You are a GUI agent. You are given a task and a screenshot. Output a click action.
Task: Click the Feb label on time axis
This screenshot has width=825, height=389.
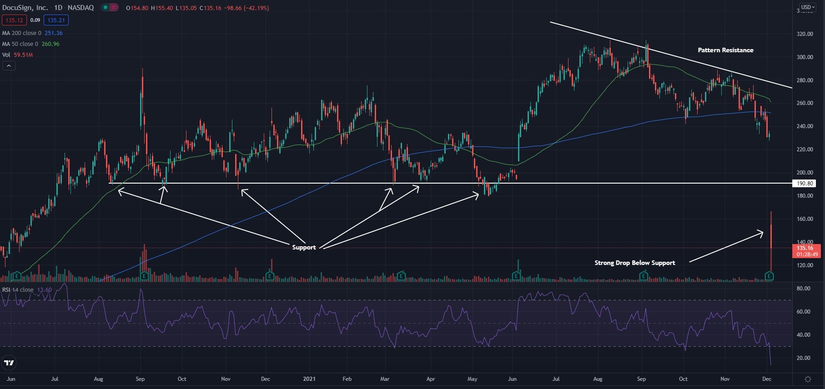coord(347,379)
